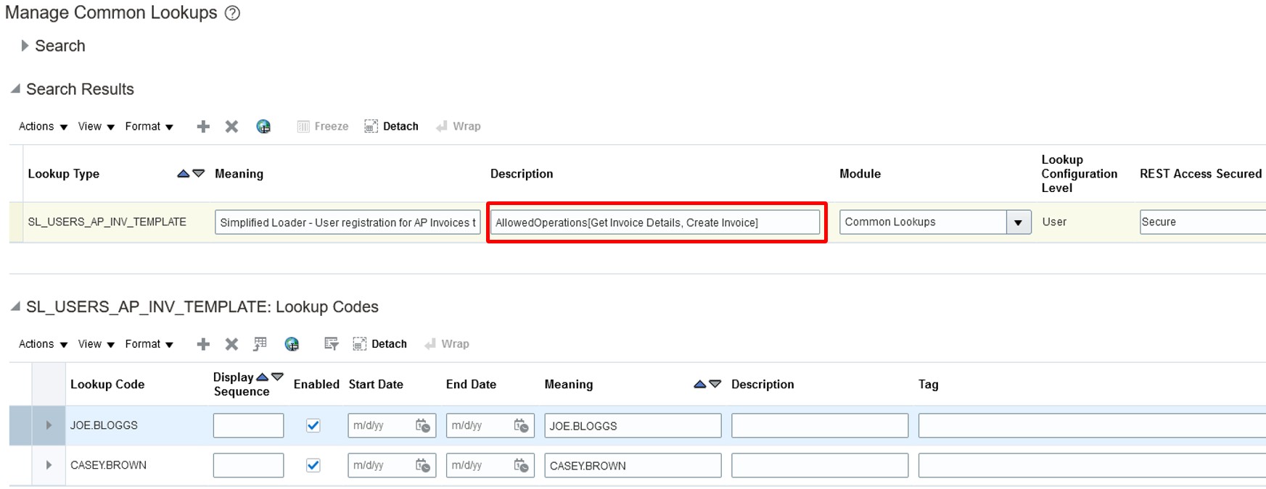Expand the JOE.BLOGGS row

click(x=49, y=425)
